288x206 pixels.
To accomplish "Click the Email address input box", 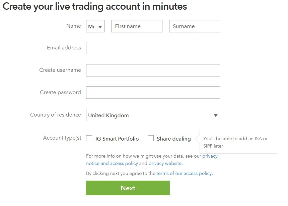I will pyautogui.click(x=153, y=48).
